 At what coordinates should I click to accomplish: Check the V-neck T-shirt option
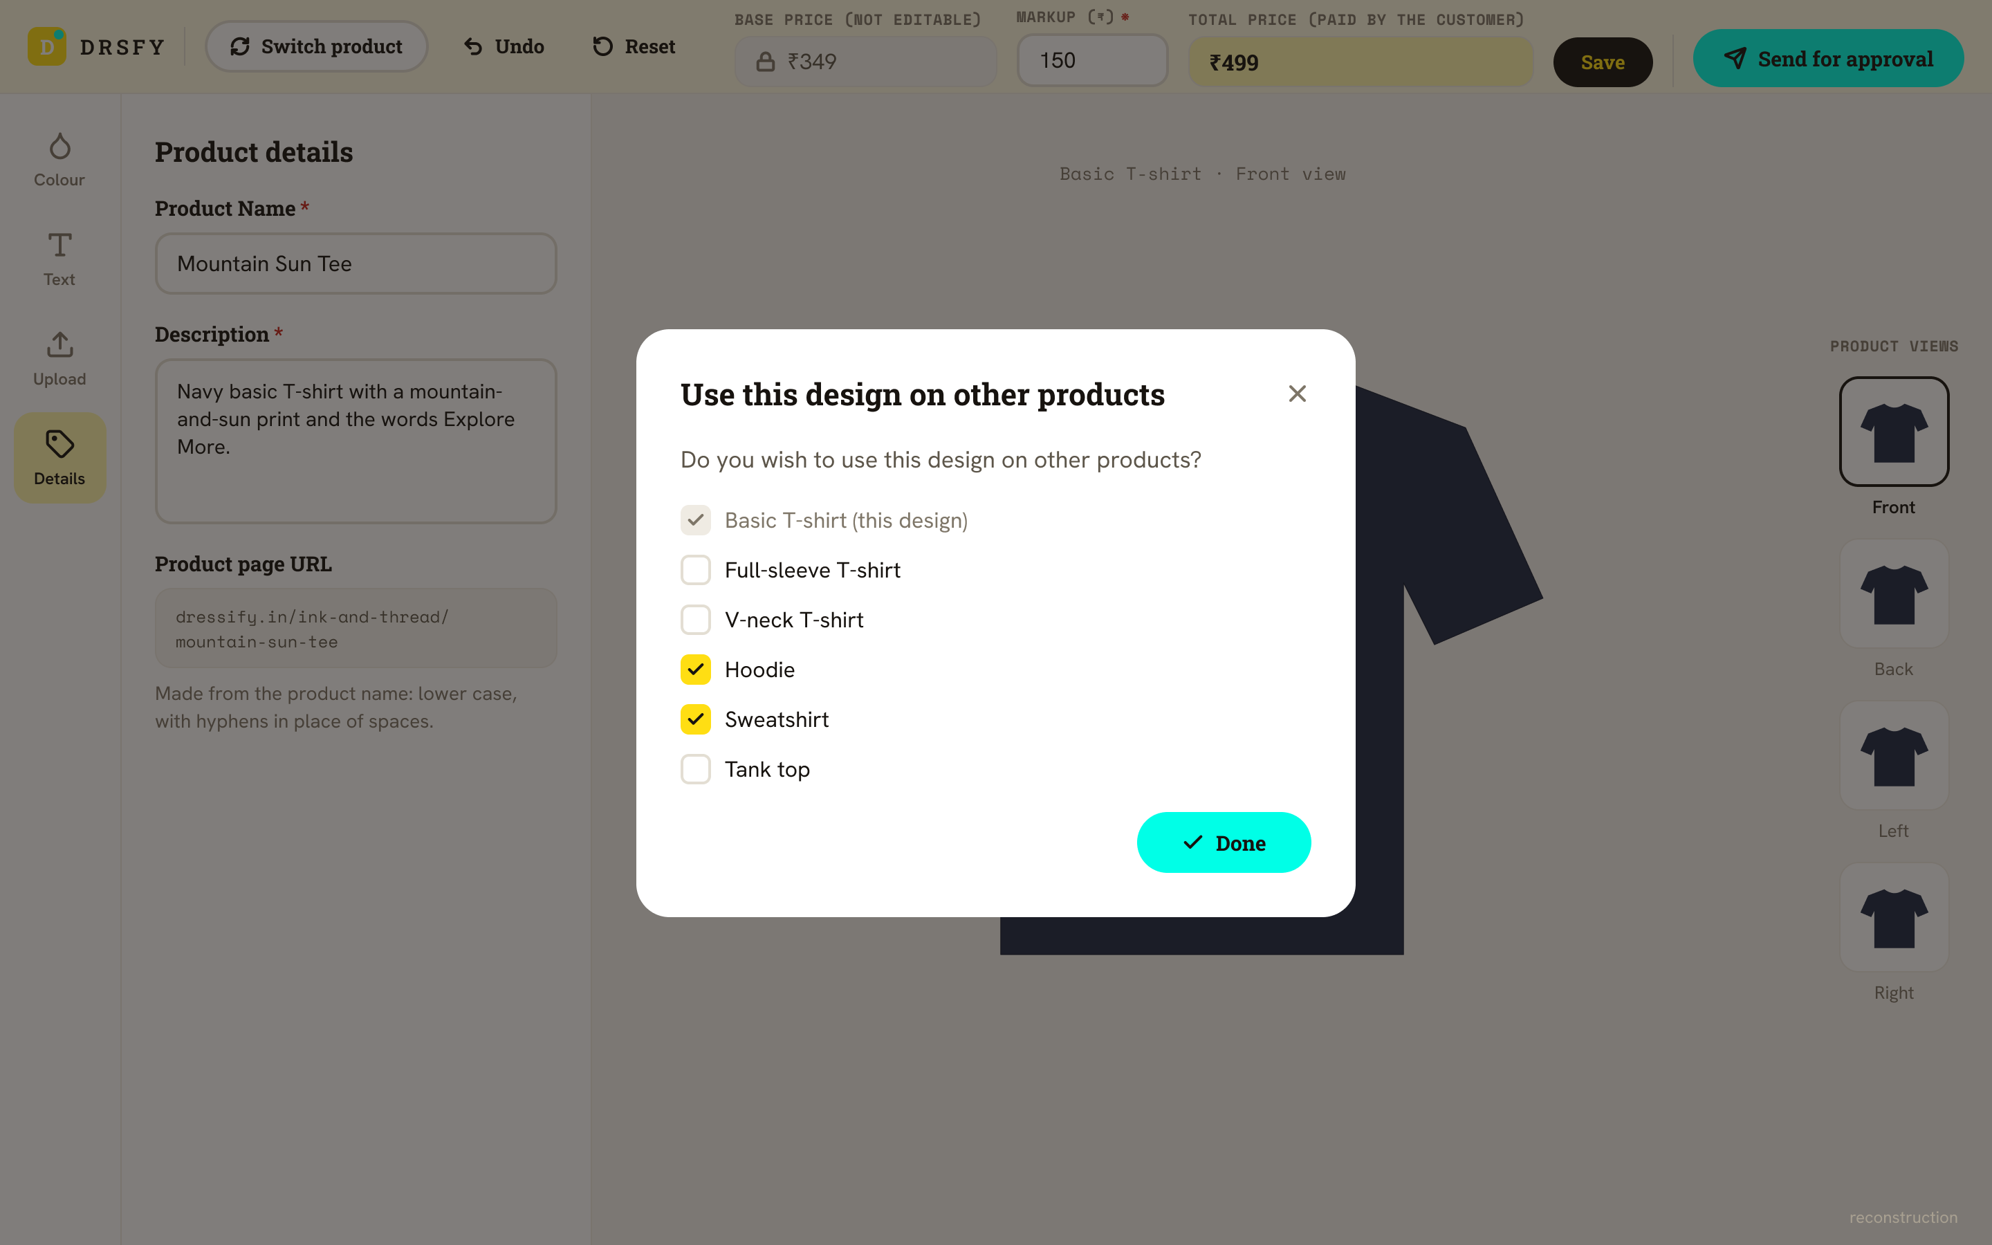tap(696, 620)
